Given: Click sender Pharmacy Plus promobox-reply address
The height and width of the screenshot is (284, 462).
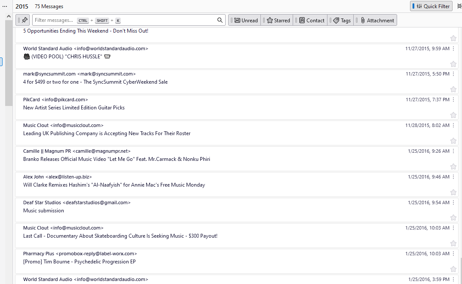Looking at the screenshot, I should [80, 254].
